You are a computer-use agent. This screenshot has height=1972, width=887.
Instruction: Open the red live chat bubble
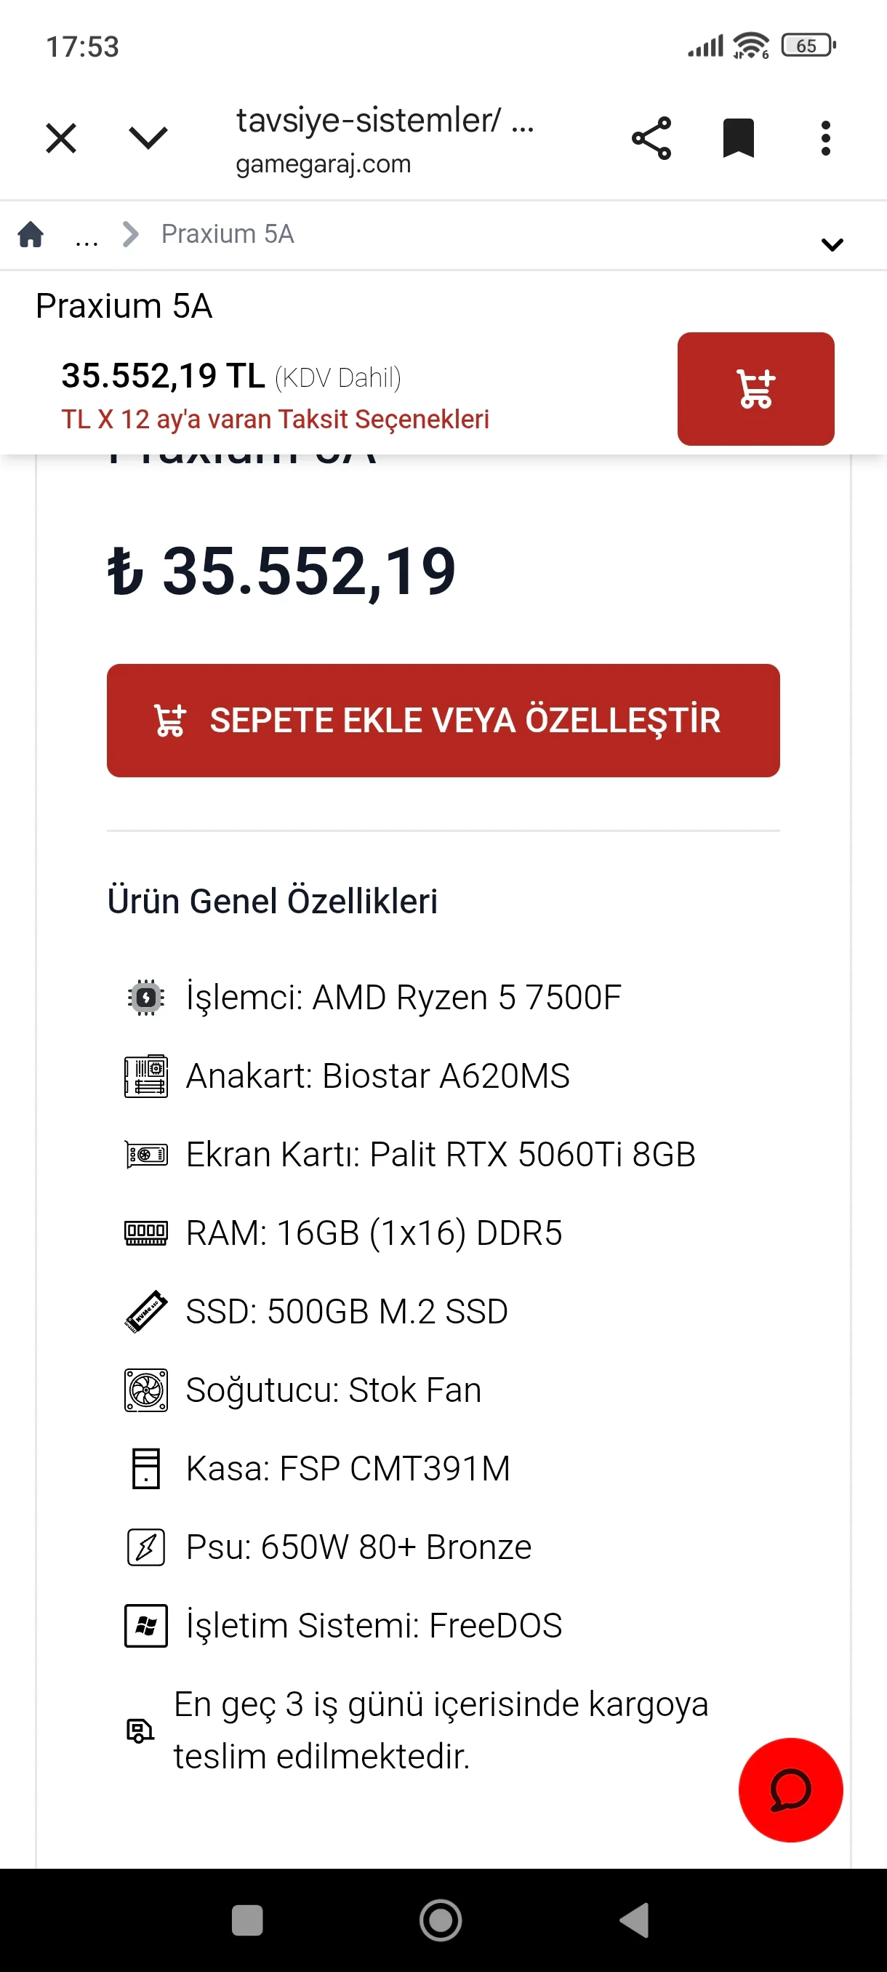pos(790,1789)
